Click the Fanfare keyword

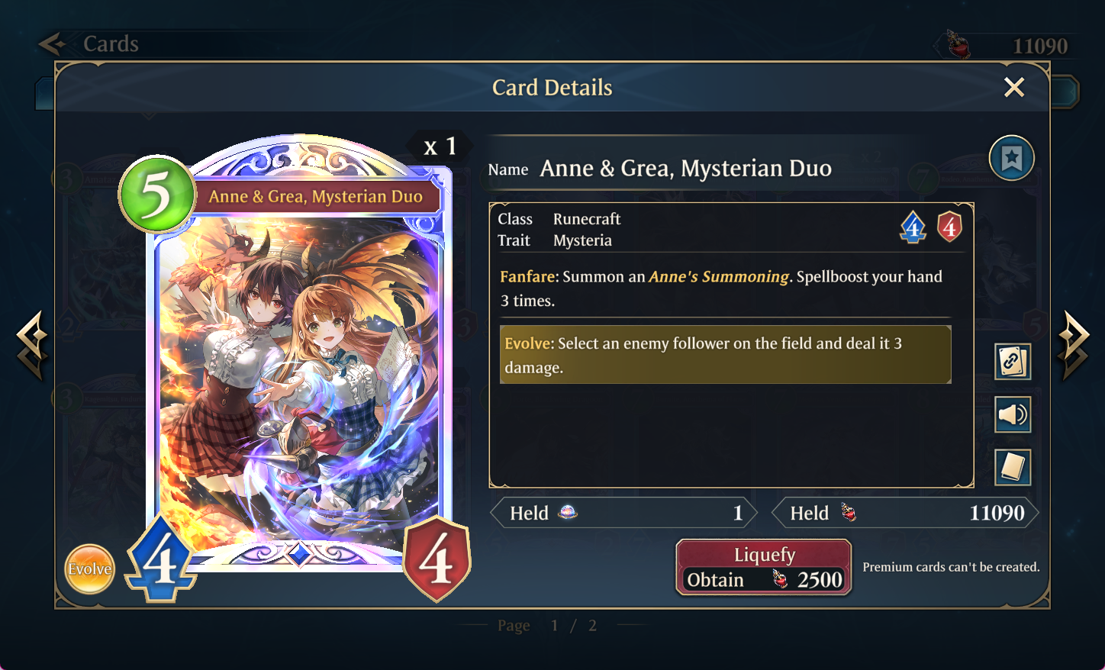[x=529, y=276]
